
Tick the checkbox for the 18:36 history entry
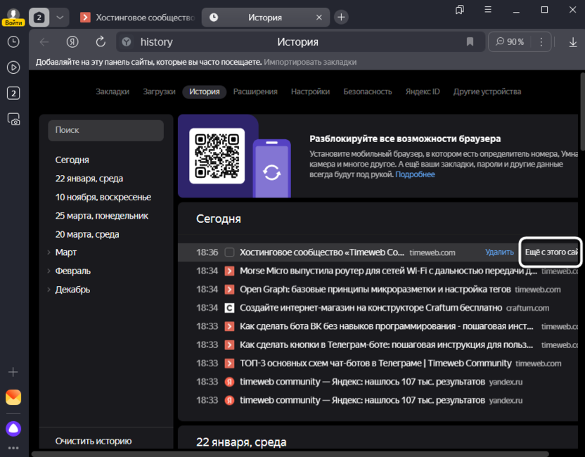click(x=229, y=252)
